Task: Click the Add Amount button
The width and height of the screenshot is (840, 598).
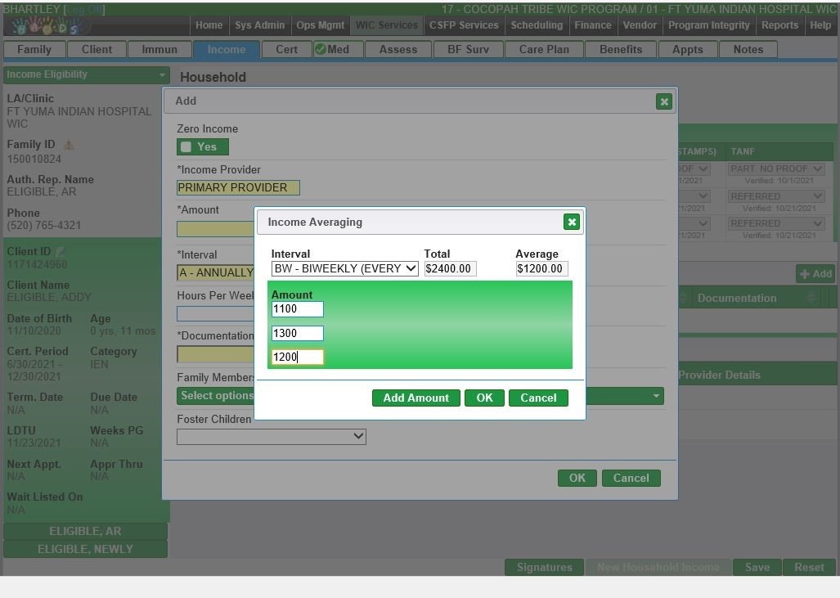Action: (x=416, y=398)
